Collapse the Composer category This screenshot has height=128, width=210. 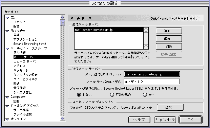coord(7,97)
